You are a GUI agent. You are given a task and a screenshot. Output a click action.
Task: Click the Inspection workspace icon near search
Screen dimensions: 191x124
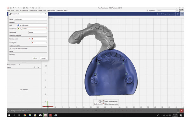coord(147,10)
